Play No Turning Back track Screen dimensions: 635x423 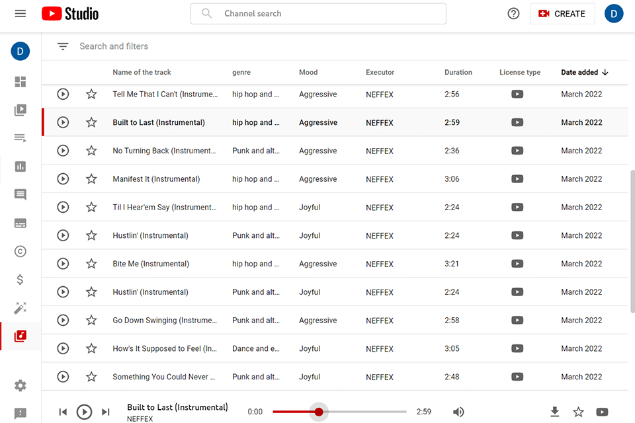63,151
